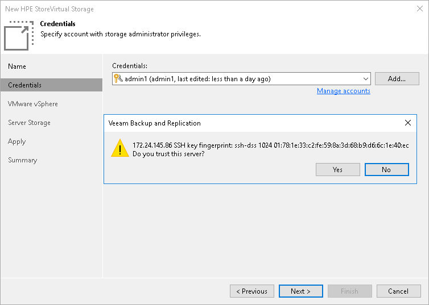This screenshot has width=429, height=305.
Task: Expand the Credentials dropdown arrow
Action: (x=365, y=79)
